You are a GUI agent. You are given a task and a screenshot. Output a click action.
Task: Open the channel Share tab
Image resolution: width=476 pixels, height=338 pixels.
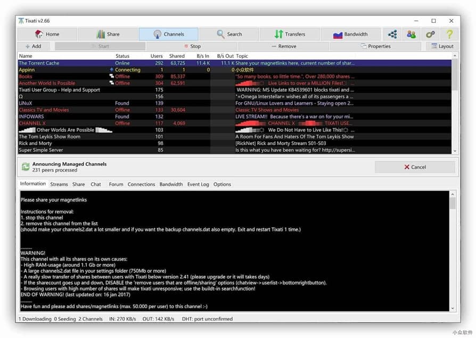[79, 184]
